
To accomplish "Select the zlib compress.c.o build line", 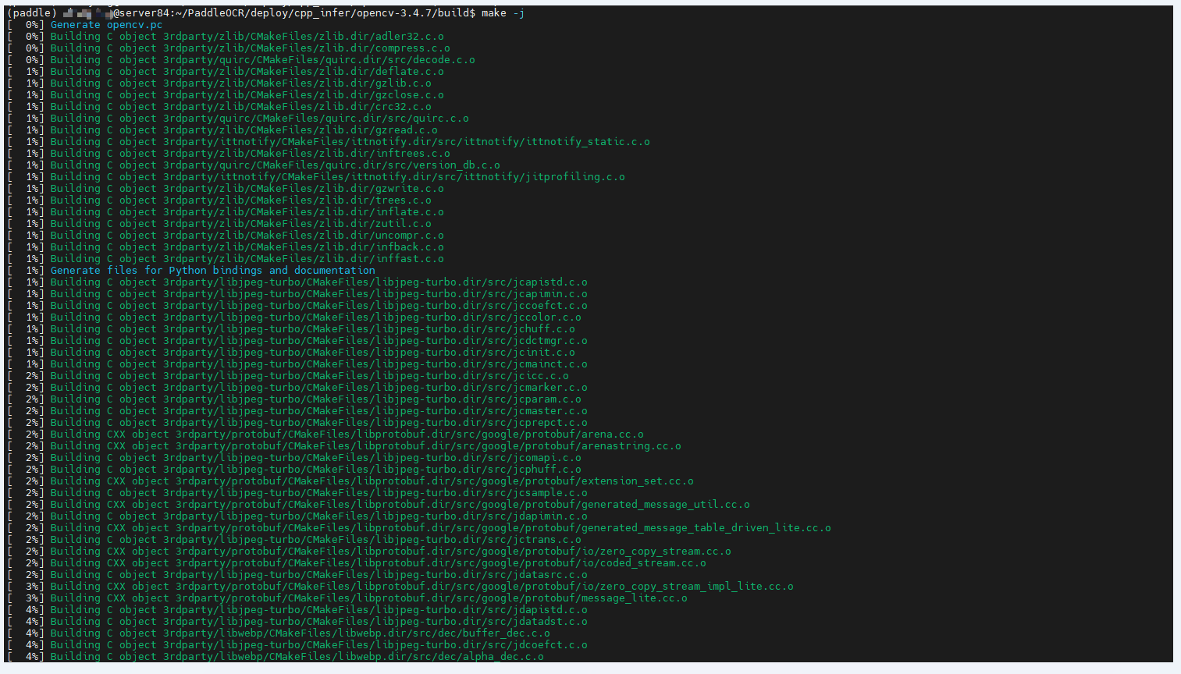I will point(229,48).
